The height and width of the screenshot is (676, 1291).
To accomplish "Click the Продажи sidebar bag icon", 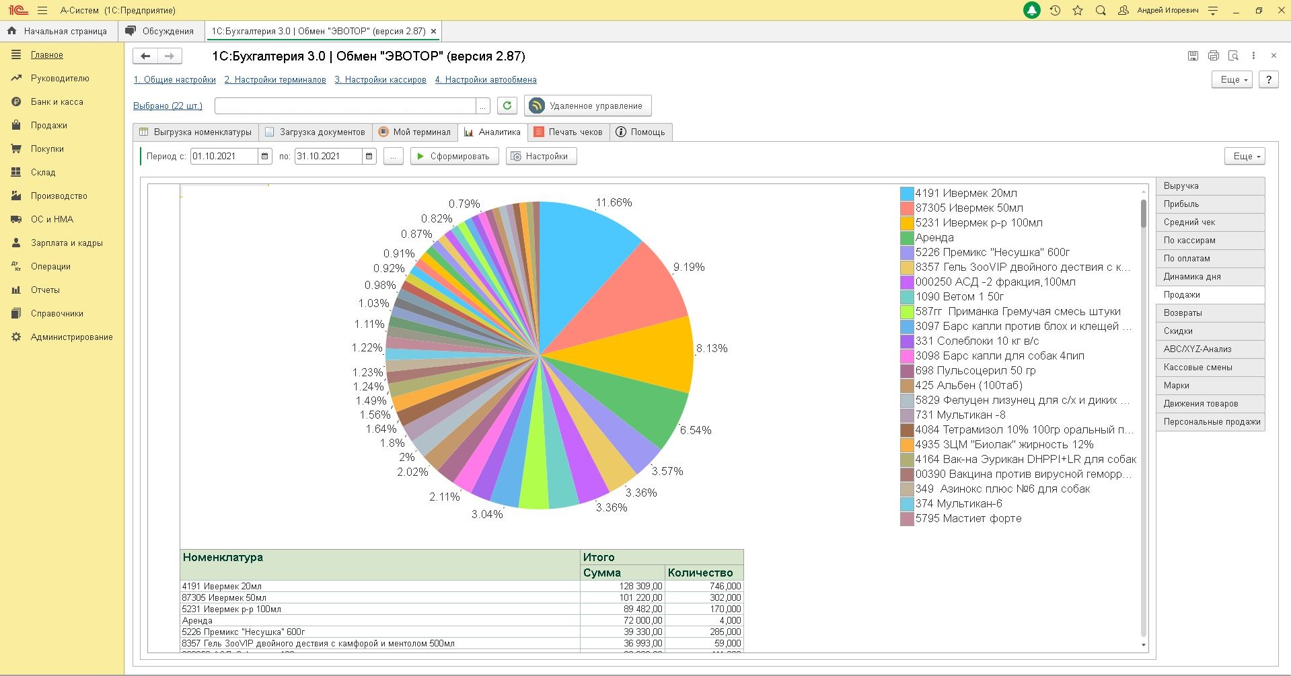I will pos(16,126).
